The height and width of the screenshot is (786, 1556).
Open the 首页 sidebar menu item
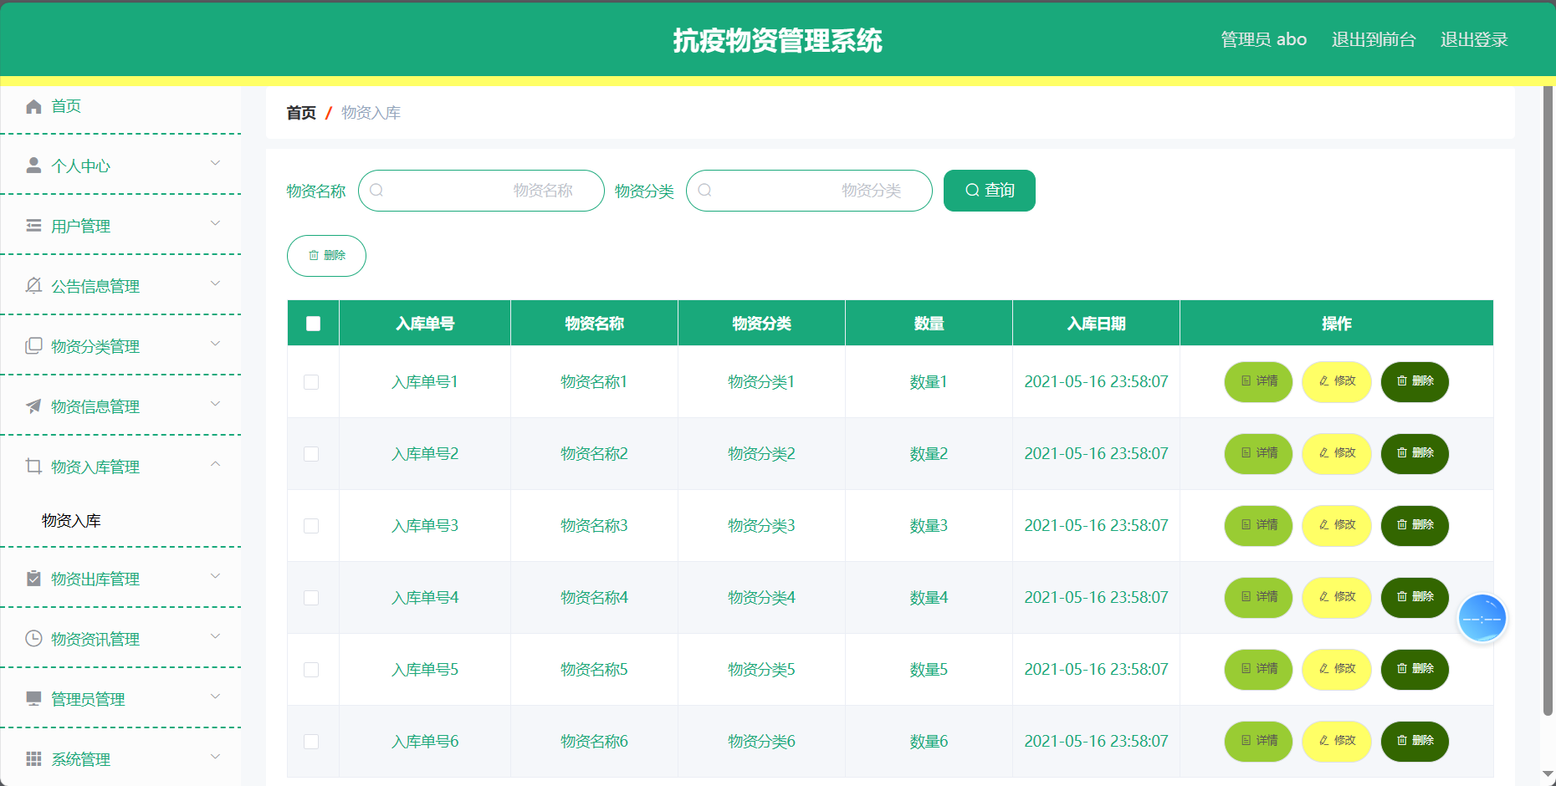[x=120, y=106]
